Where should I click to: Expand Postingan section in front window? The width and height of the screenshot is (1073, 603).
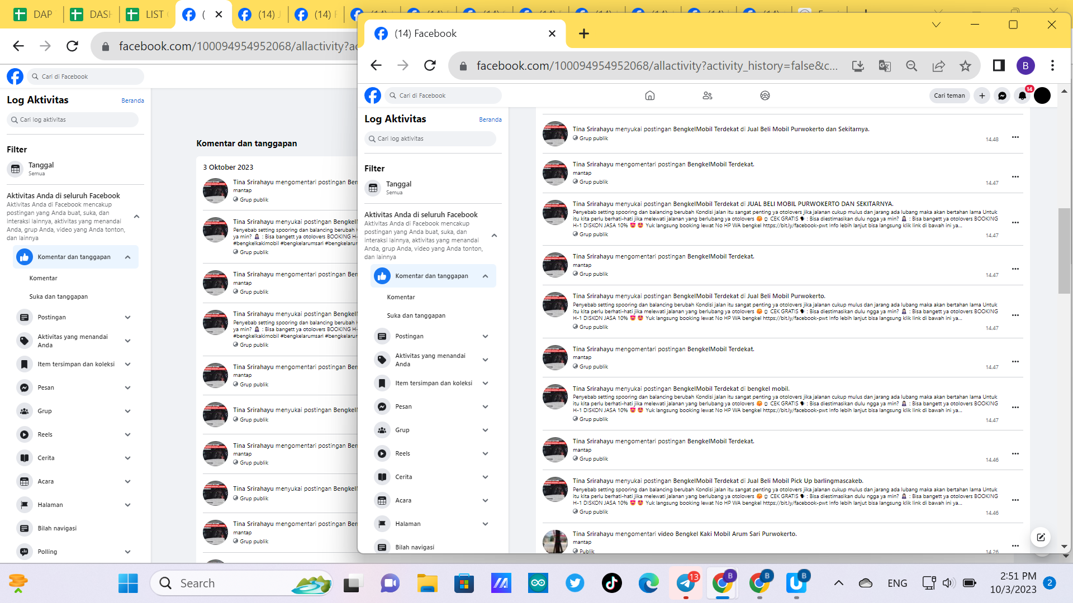(485, 336)
